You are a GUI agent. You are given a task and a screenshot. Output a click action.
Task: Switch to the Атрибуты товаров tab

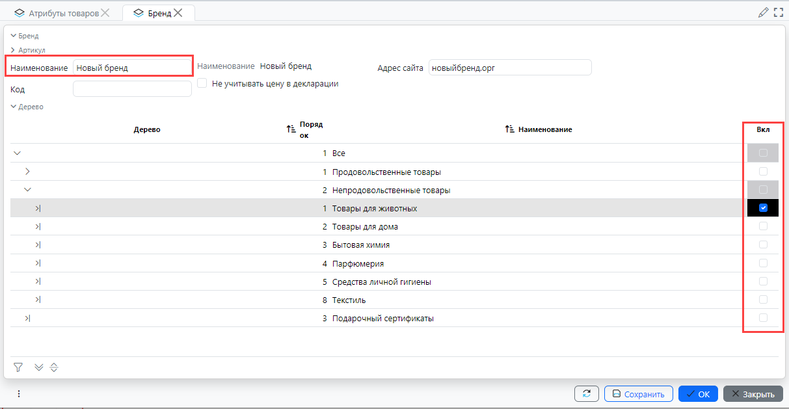[63, 13]
